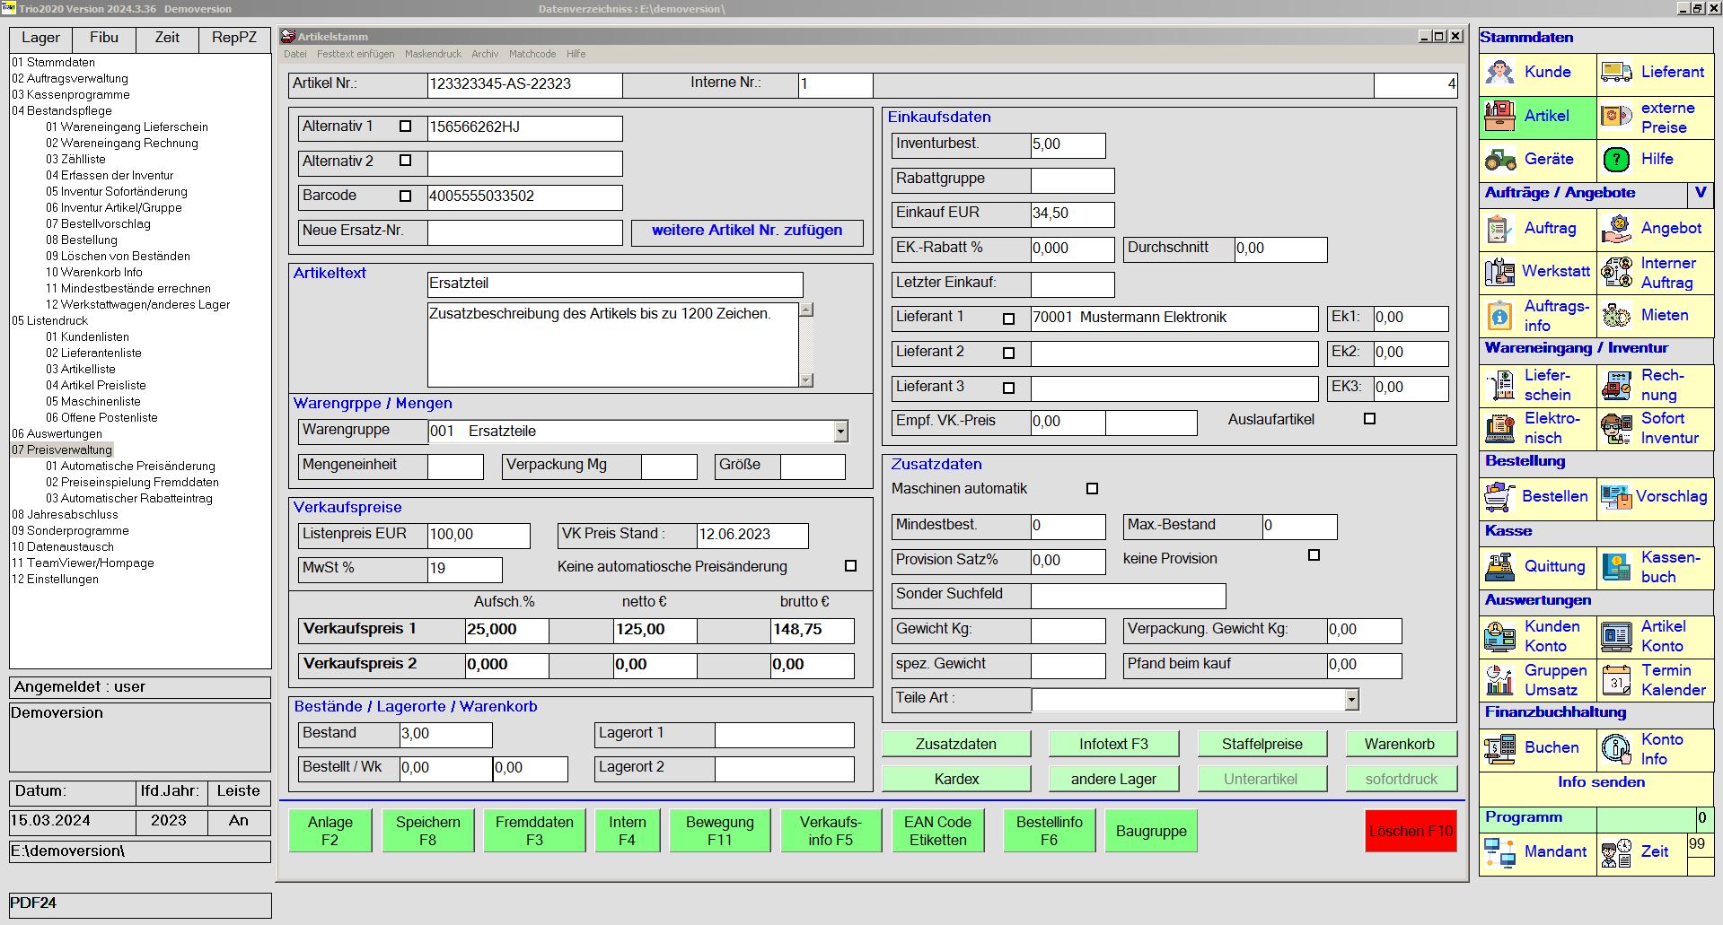Switch to the Fibu tab
1723x925 pixels.
pyautogui.click(x=104, y=38)
